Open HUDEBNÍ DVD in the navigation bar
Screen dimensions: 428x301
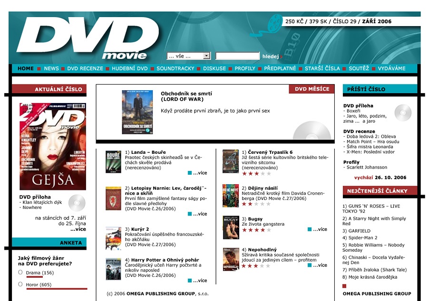point(130,68)
